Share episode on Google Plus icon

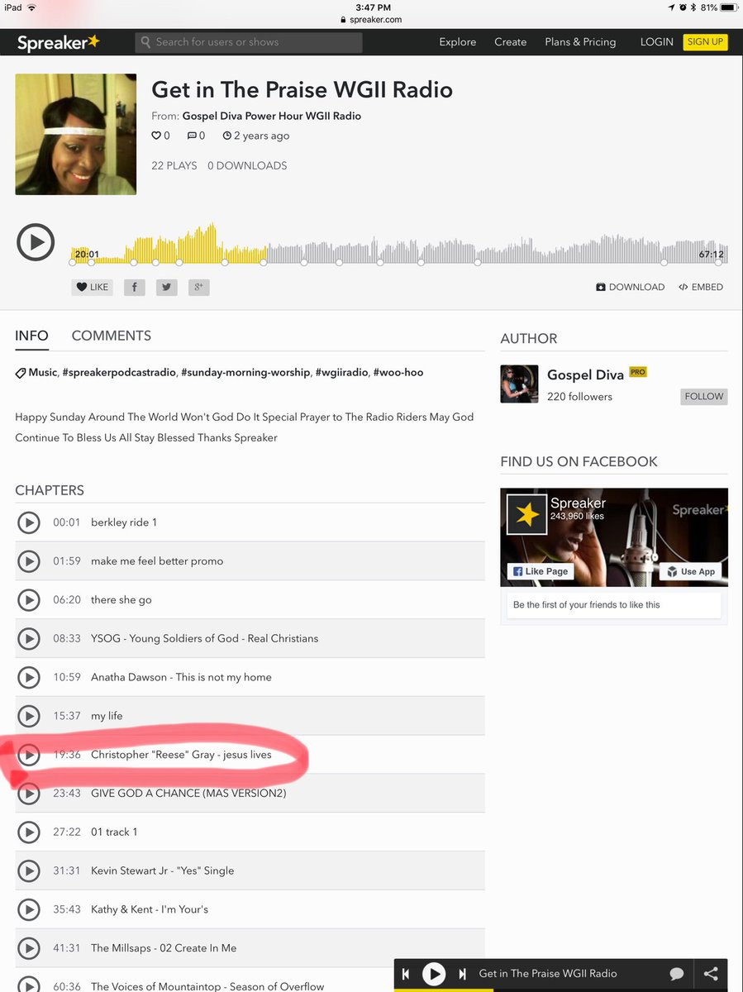tap(198, 287)
